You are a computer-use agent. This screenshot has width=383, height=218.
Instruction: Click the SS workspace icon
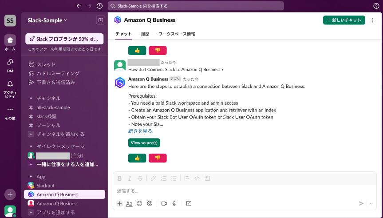(10, 20)
